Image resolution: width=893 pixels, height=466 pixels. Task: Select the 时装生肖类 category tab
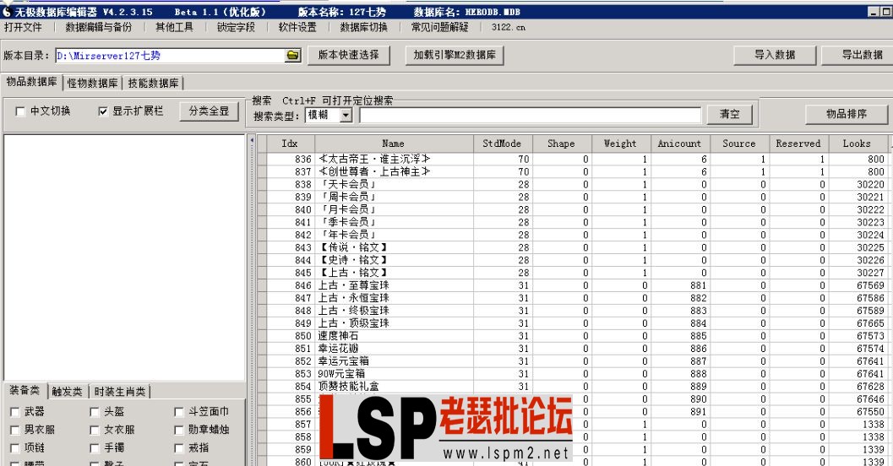pos(120,392)
